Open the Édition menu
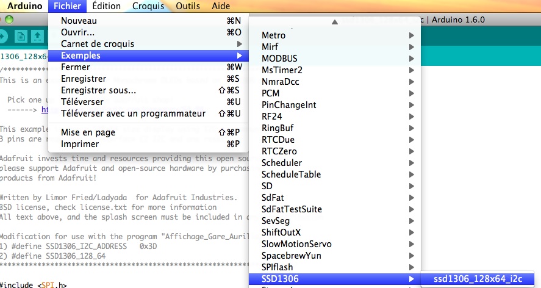 [x=107, y=6]
